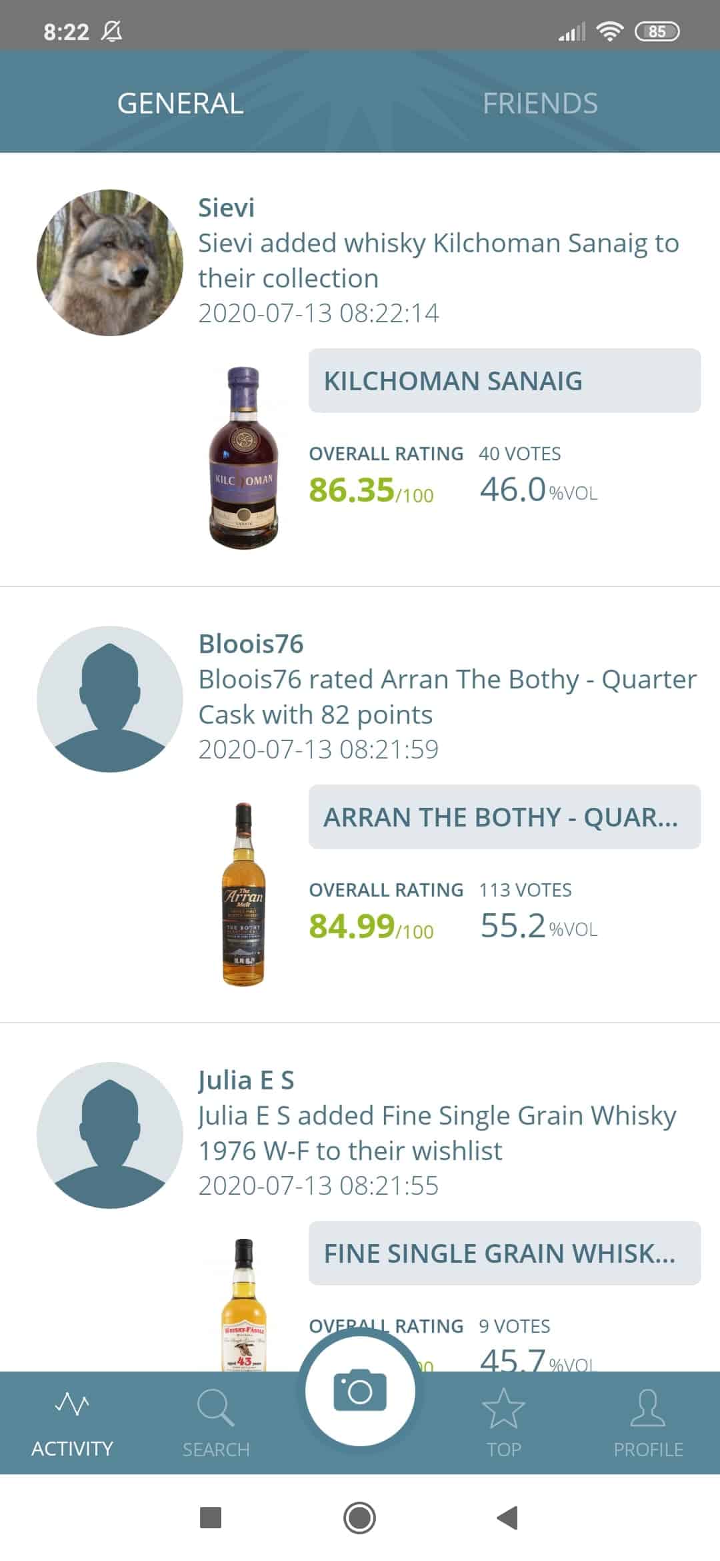Viewport: 720px width, 1561px height.
Task: Open Arran The Bothy whisky button
Action: [504, 817]
